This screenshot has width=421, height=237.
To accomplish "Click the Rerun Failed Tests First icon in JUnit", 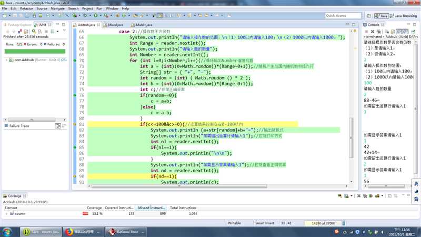I will [x=40, y=32].
